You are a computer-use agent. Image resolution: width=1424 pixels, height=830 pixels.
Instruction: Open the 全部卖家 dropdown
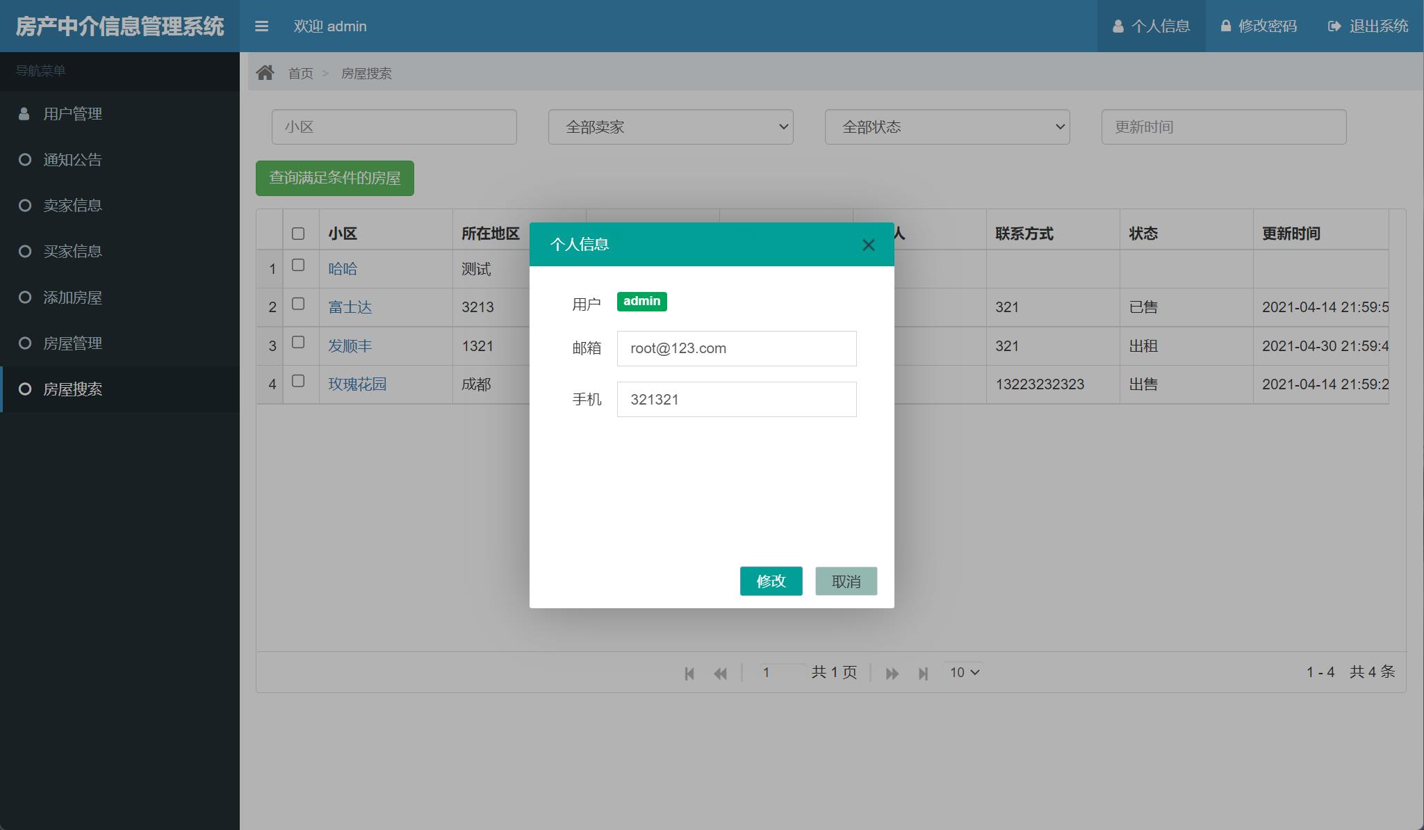click(x=671, y=127)
